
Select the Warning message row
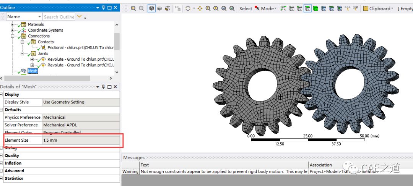coord(267,171)
